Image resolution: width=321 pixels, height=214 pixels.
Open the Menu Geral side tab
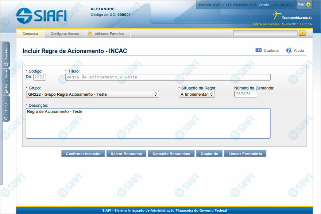coord(6,82)
